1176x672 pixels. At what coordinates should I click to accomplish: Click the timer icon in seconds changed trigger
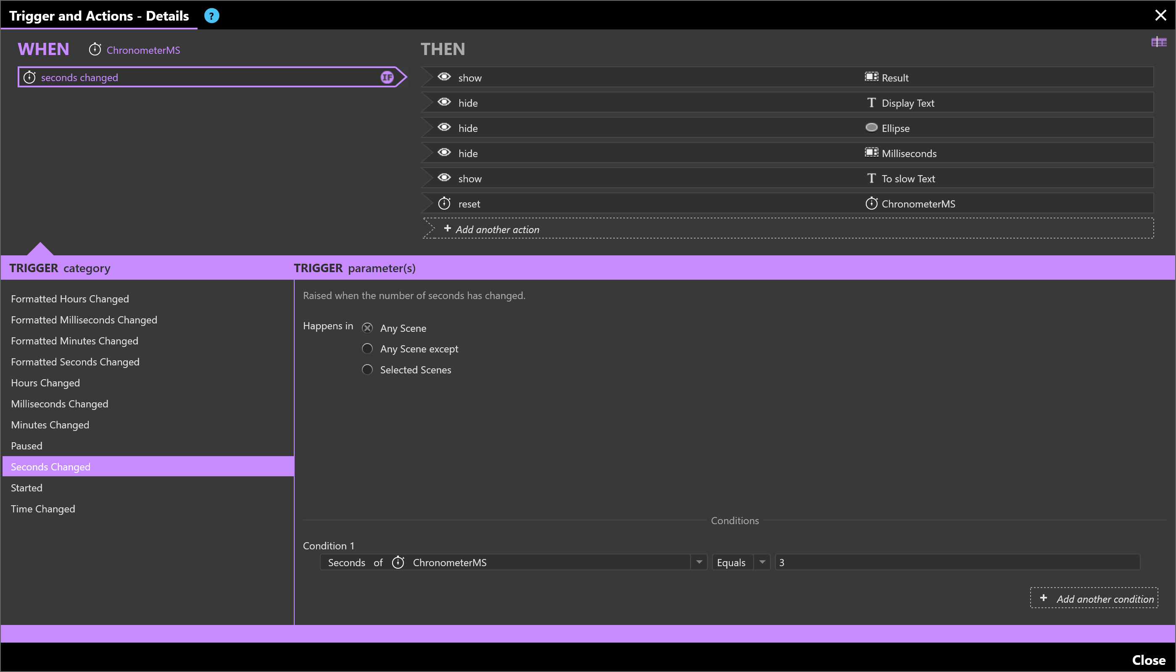tap(29, 77)
